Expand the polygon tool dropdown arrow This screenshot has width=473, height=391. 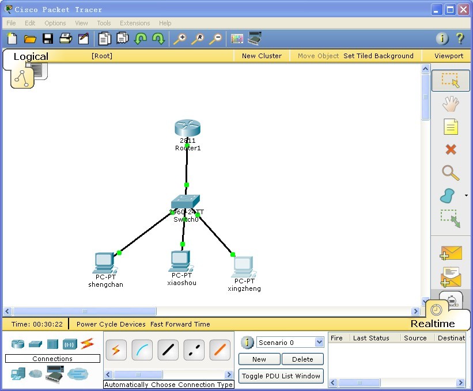(x=466, y=195)
